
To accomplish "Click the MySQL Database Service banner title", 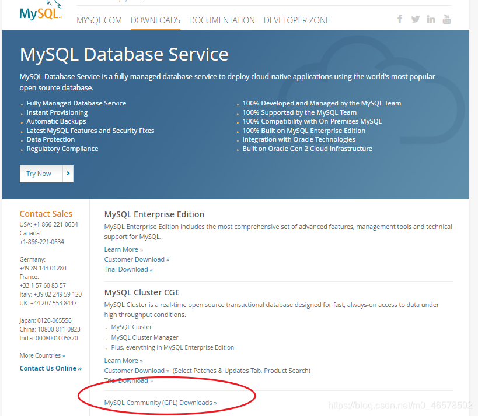I will (x=124, y=54).
